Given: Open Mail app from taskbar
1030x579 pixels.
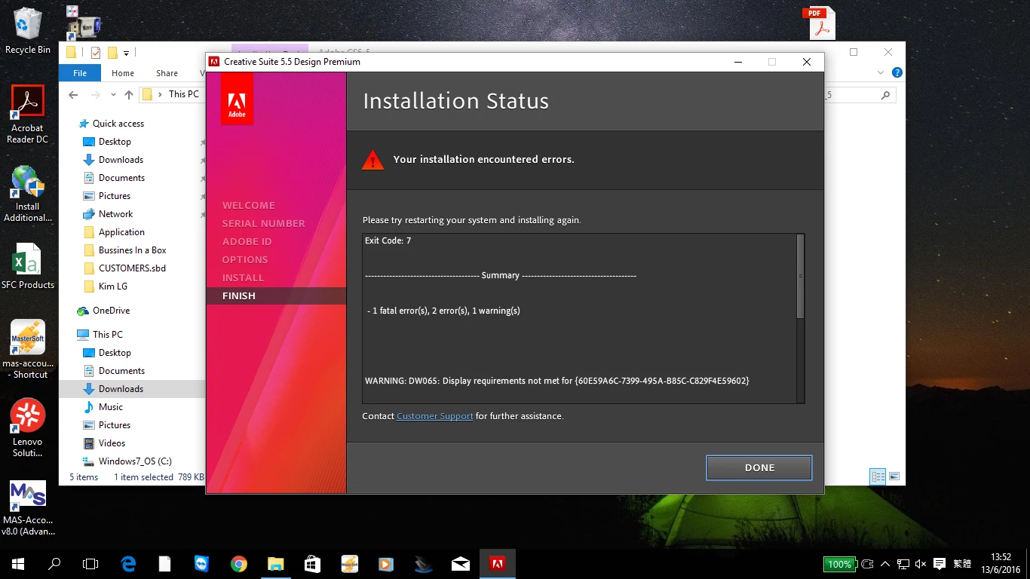Looking at the screenshot, I should (x=460, y=563).
